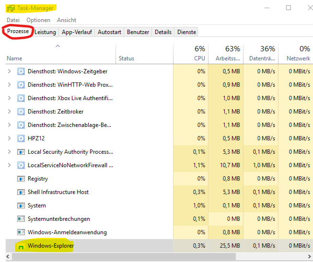This screenshot has height=262, width=313.
Task: Click the Diensthost: WinHTTP-Web Proxy gear icon
Action: click(21, 85)
